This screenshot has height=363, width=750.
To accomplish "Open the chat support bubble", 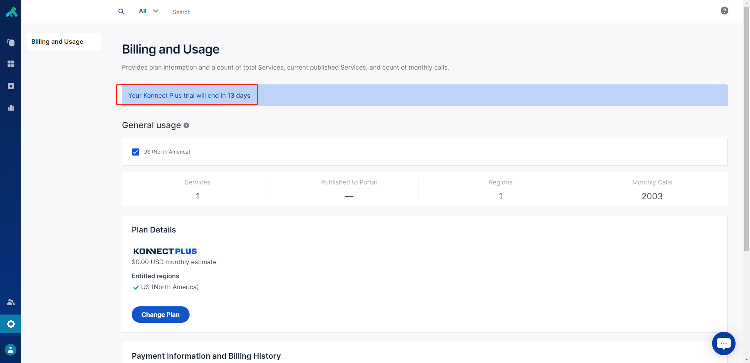I will pos(723,343).
